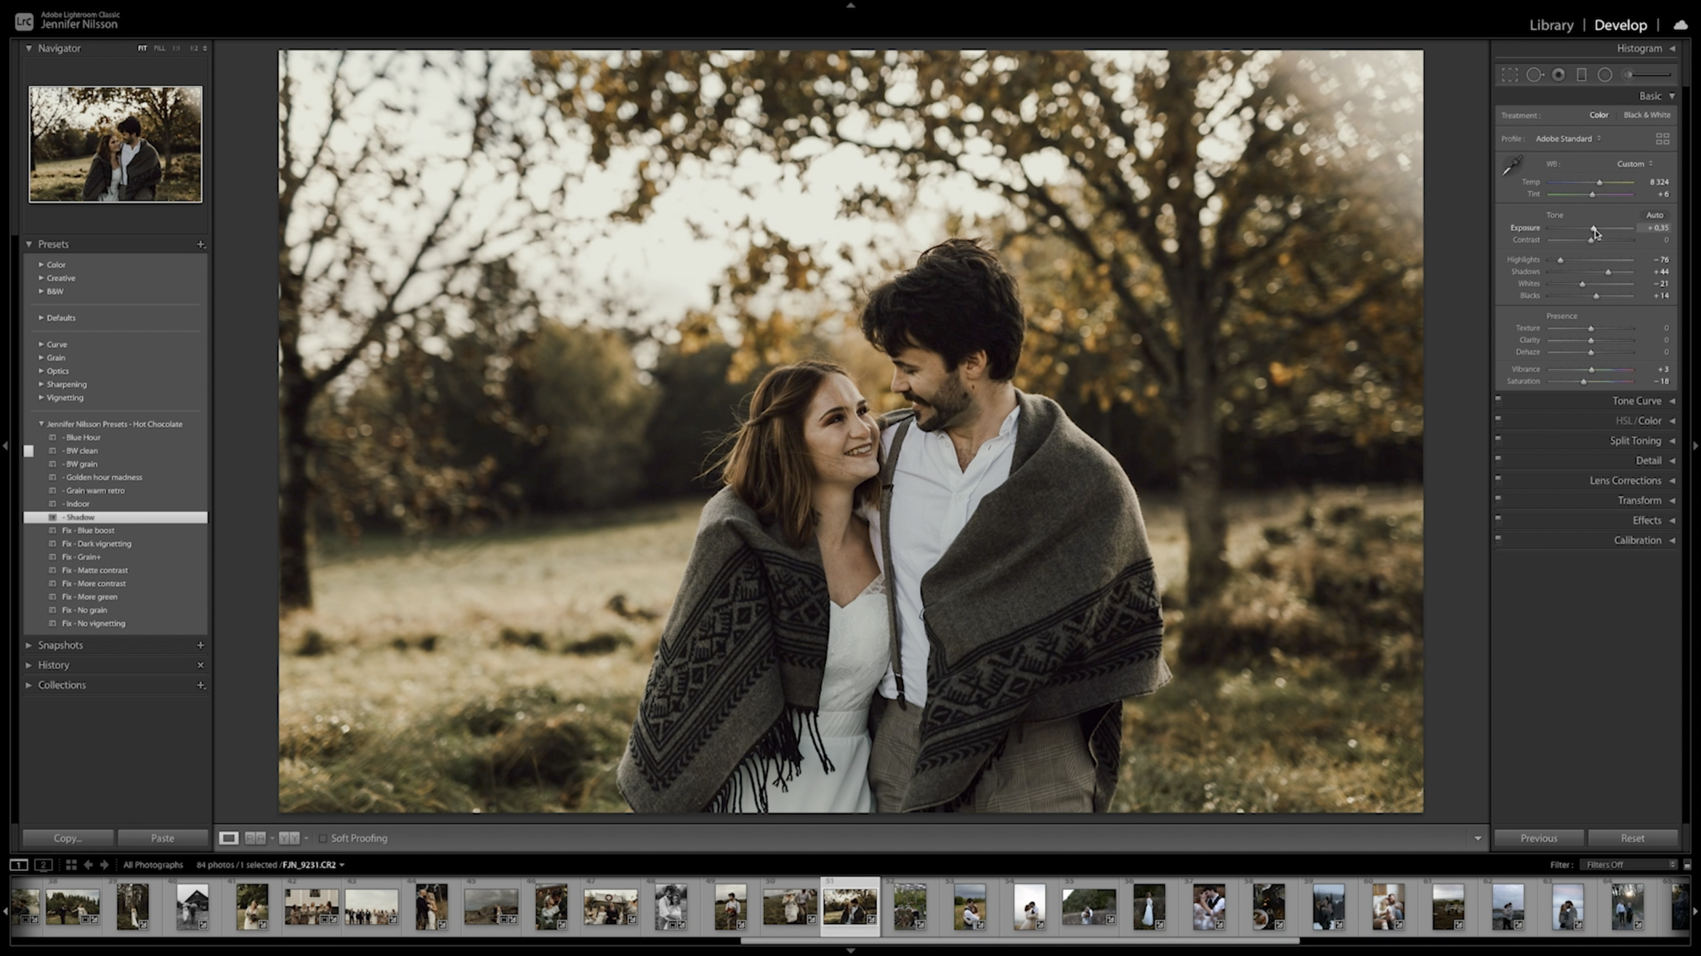Switch to the Library module

[x=1551, y=25]
